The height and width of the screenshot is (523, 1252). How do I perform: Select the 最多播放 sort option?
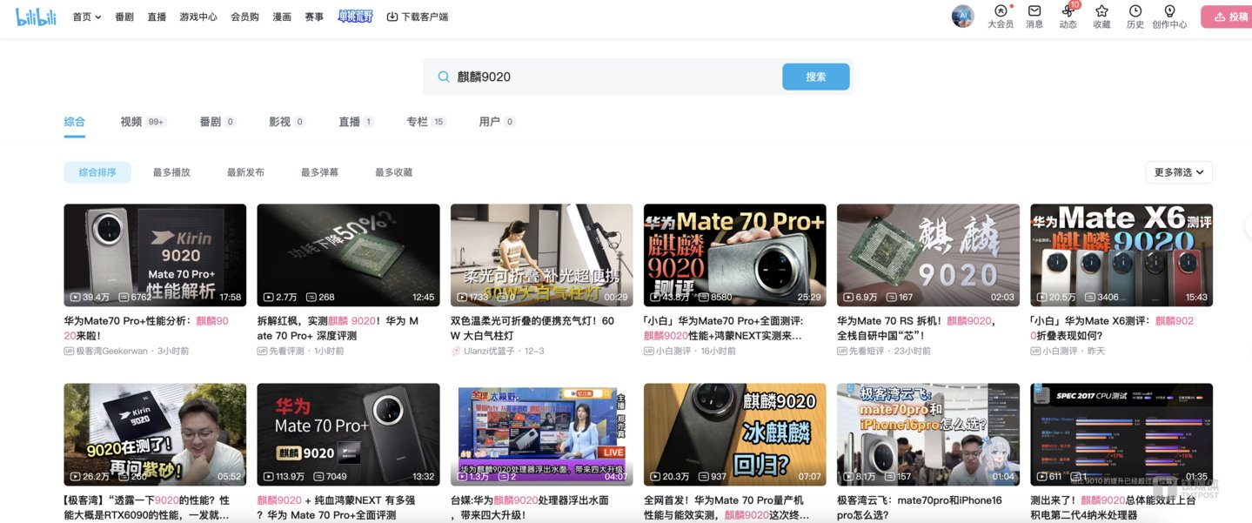click(x=171, y=172)
